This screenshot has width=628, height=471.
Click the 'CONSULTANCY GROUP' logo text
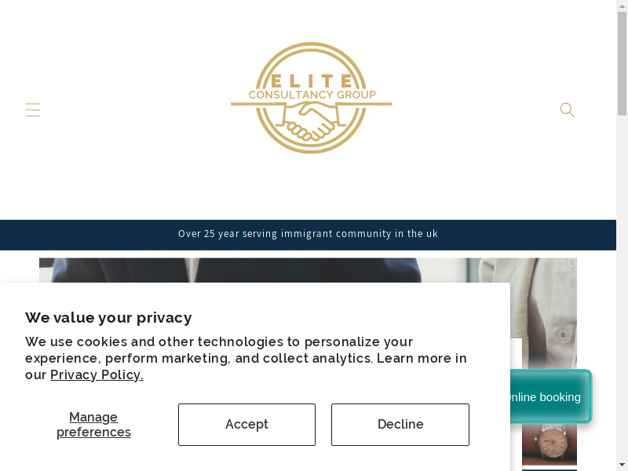point(311,95)
